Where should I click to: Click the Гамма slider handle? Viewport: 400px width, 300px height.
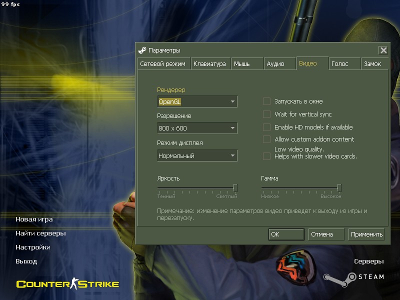coord(339,188)
